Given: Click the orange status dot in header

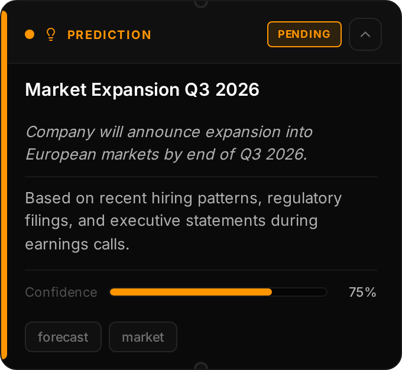Looking at the screenshot, I should tap(30, 35).
